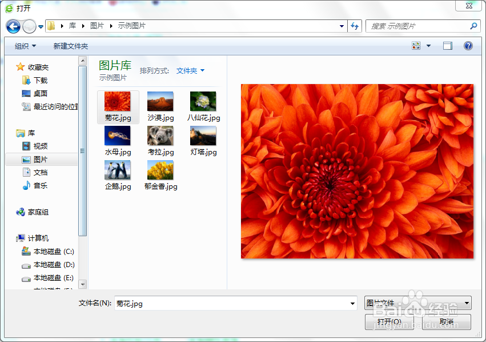Open the view options dropdown arrow
The width and height of the screenshot is (486, 342).
[429, 46]
